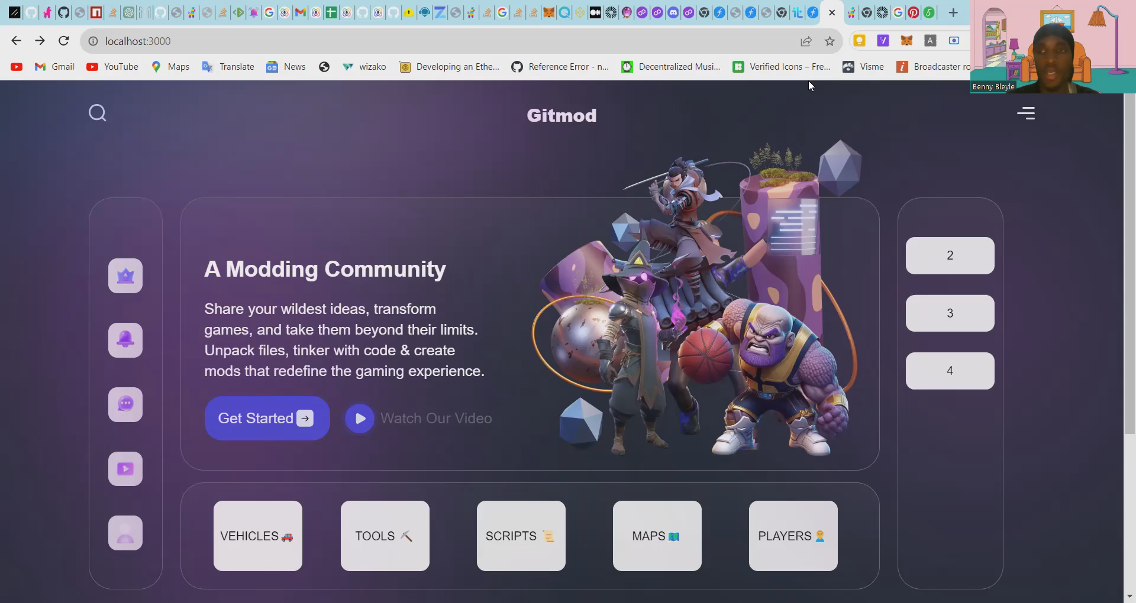Open the YouTube labeled bookmark
Image resolution: width=1136 pixels, height=603 pixels.
[x=112, y=67]
